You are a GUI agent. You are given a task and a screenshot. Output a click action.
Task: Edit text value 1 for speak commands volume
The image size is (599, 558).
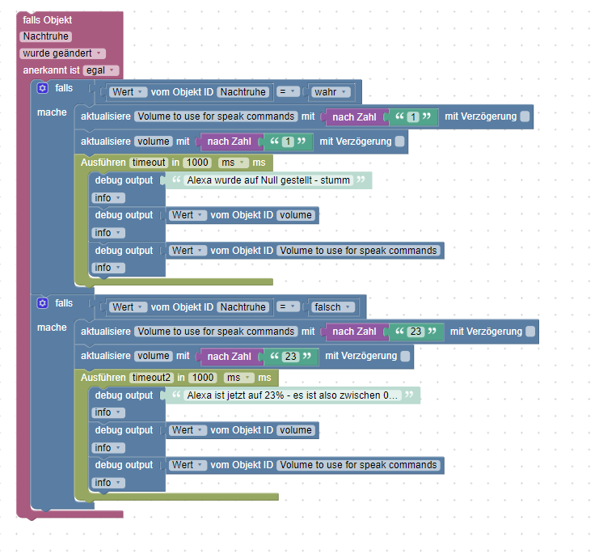coord(412,117)
